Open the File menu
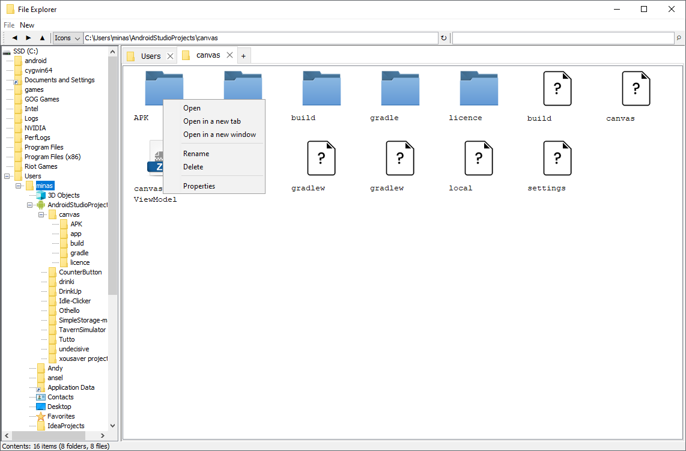Image resolution: width=686 pixels, height=451 pixels. coord(9,25)
